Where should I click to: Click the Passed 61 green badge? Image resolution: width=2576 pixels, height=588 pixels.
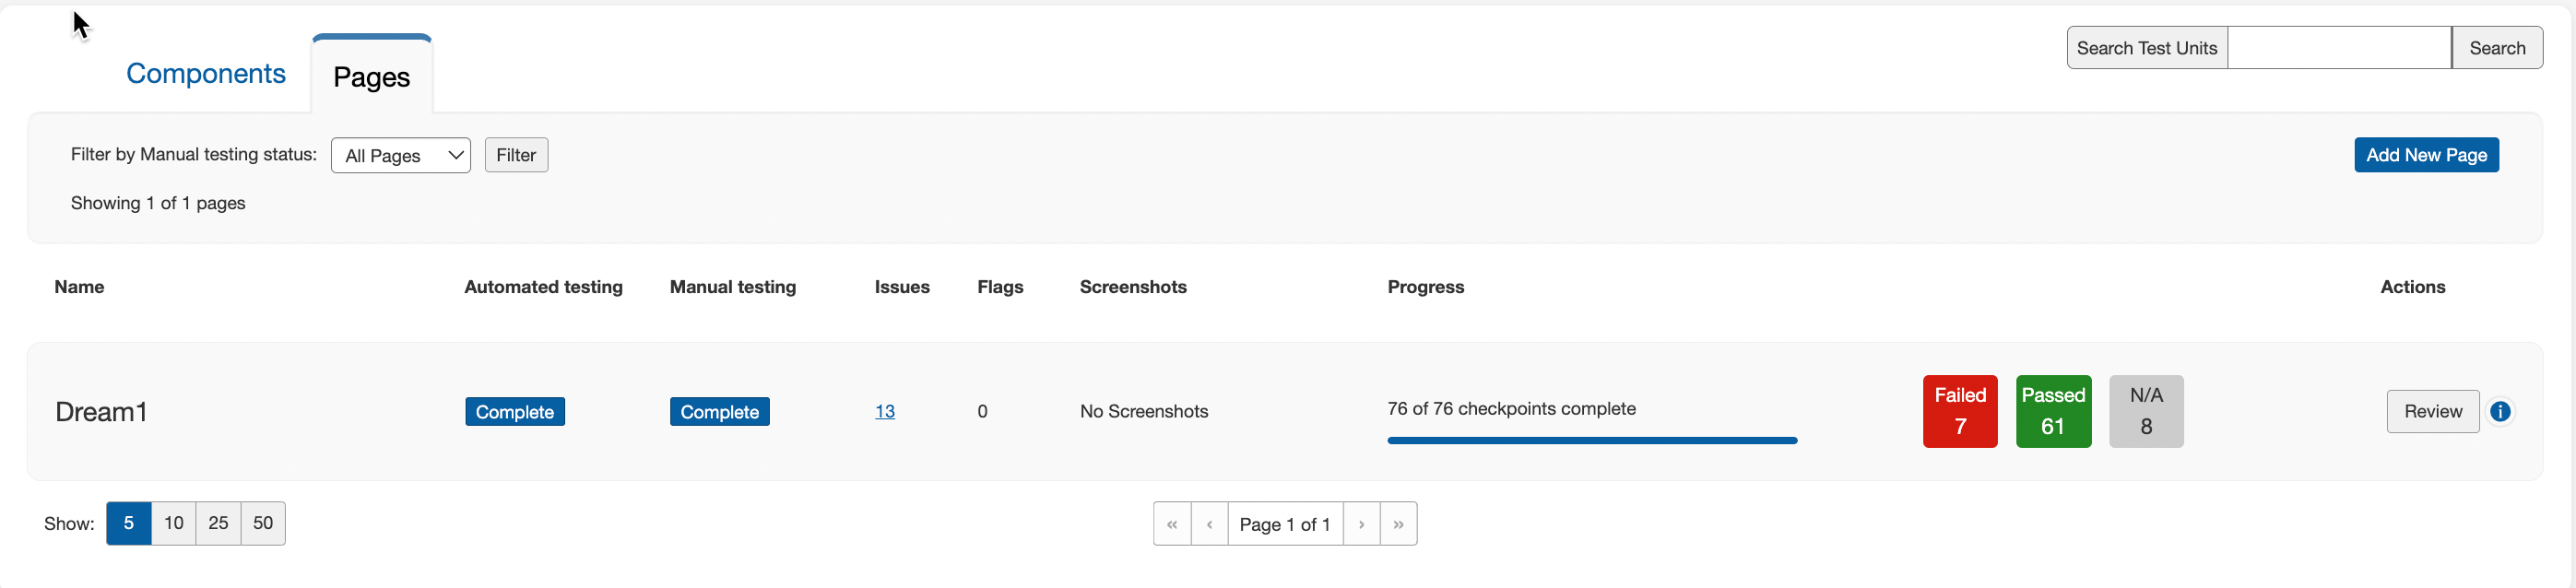click(2052, 411)
